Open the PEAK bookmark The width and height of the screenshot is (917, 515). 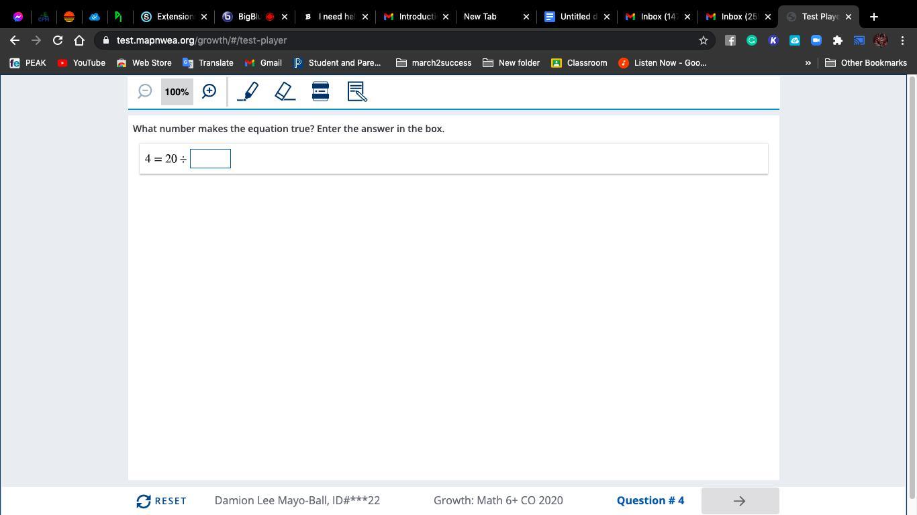pos(28,63)
